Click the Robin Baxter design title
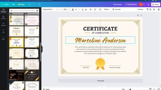 tap(117, 4)
